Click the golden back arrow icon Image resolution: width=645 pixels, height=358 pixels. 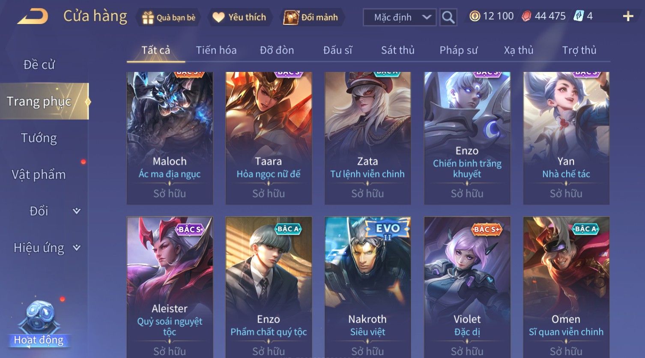[33, 17]
